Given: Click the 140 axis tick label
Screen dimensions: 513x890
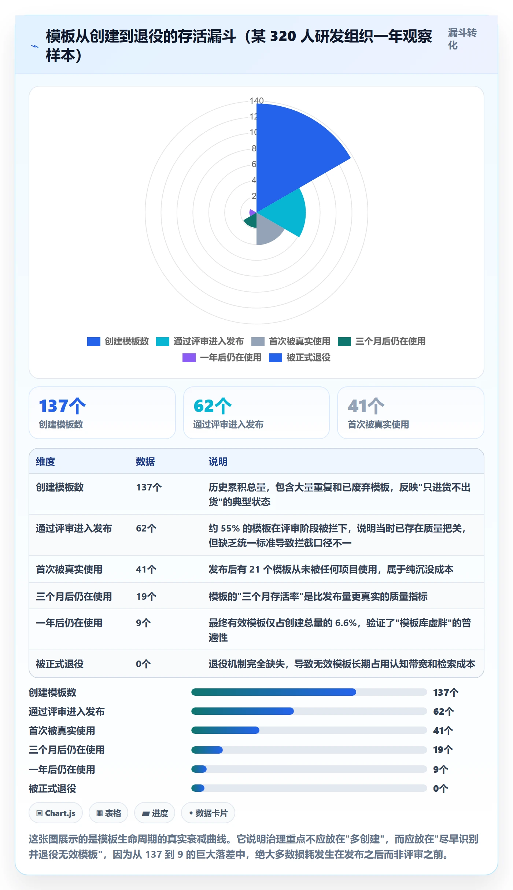Looking at the screenshot, I should coord(256,100).
